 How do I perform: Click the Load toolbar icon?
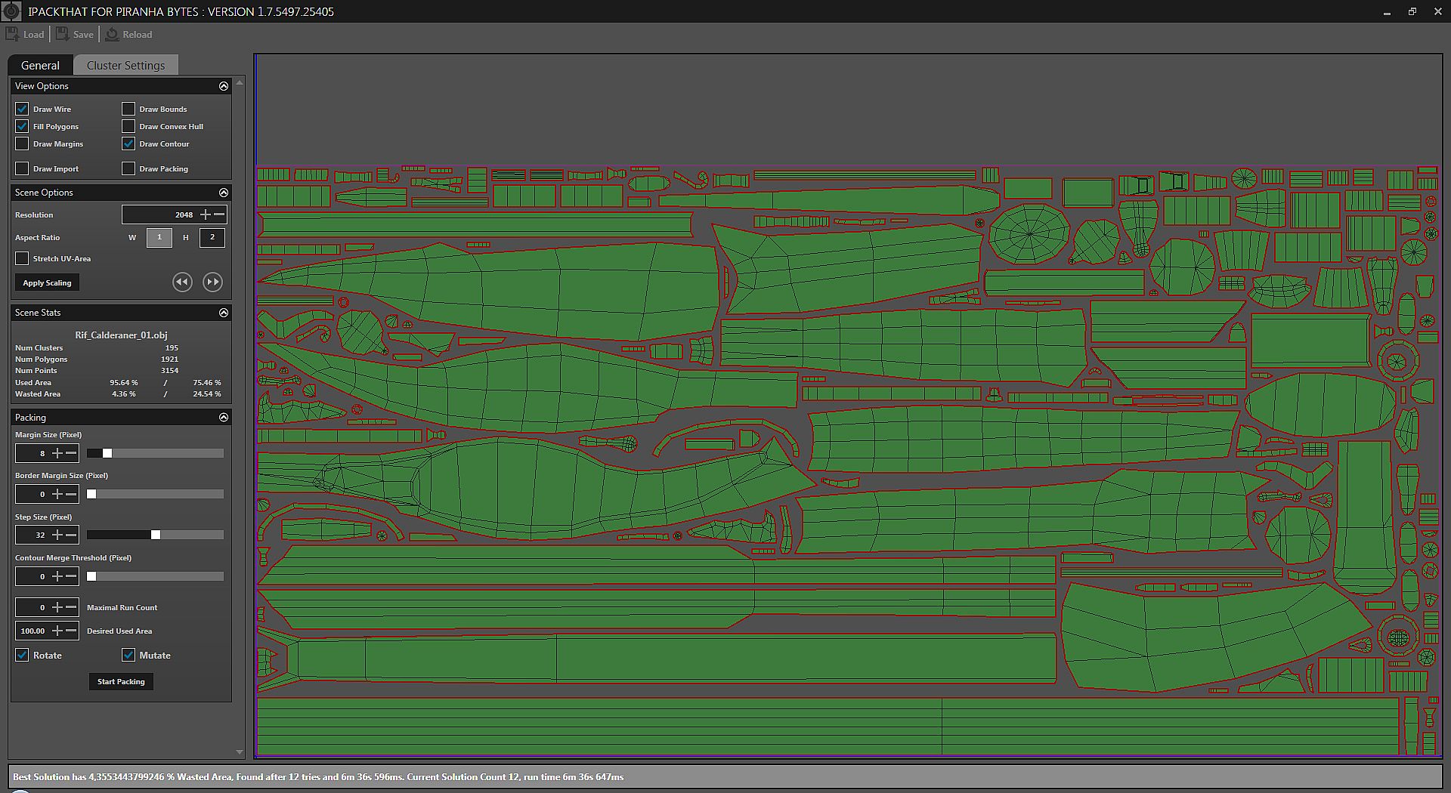coord(13,34)
